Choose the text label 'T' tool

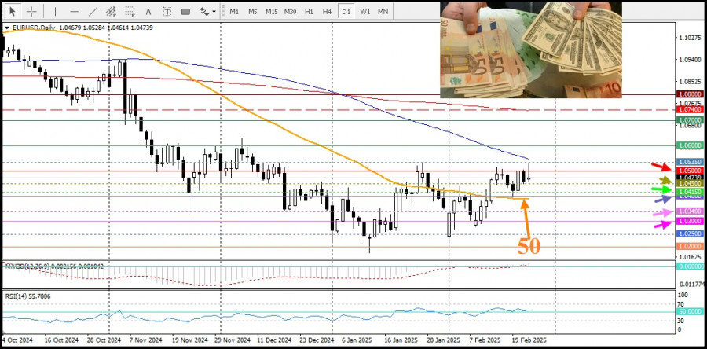[x=167, y=12]
